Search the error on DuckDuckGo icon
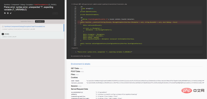Viewport: 207px width, 99px height. 8,13
